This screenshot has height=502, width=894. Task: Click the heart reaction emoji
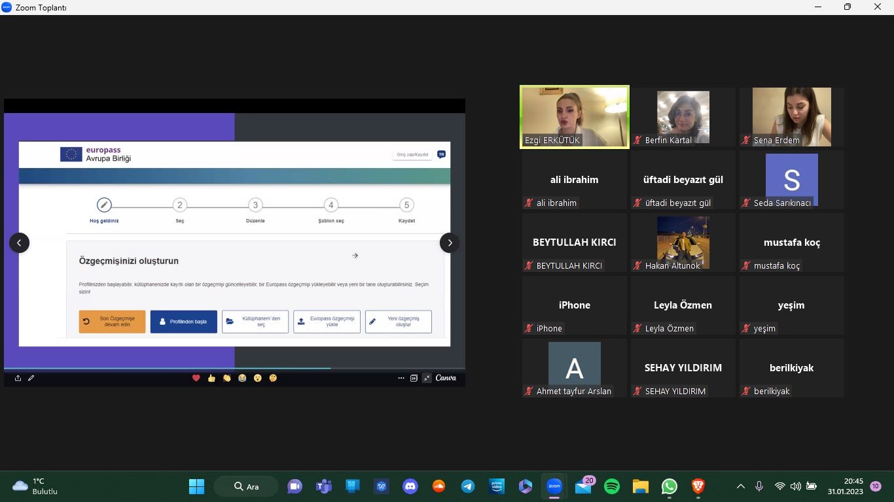[x=196, y=378]
